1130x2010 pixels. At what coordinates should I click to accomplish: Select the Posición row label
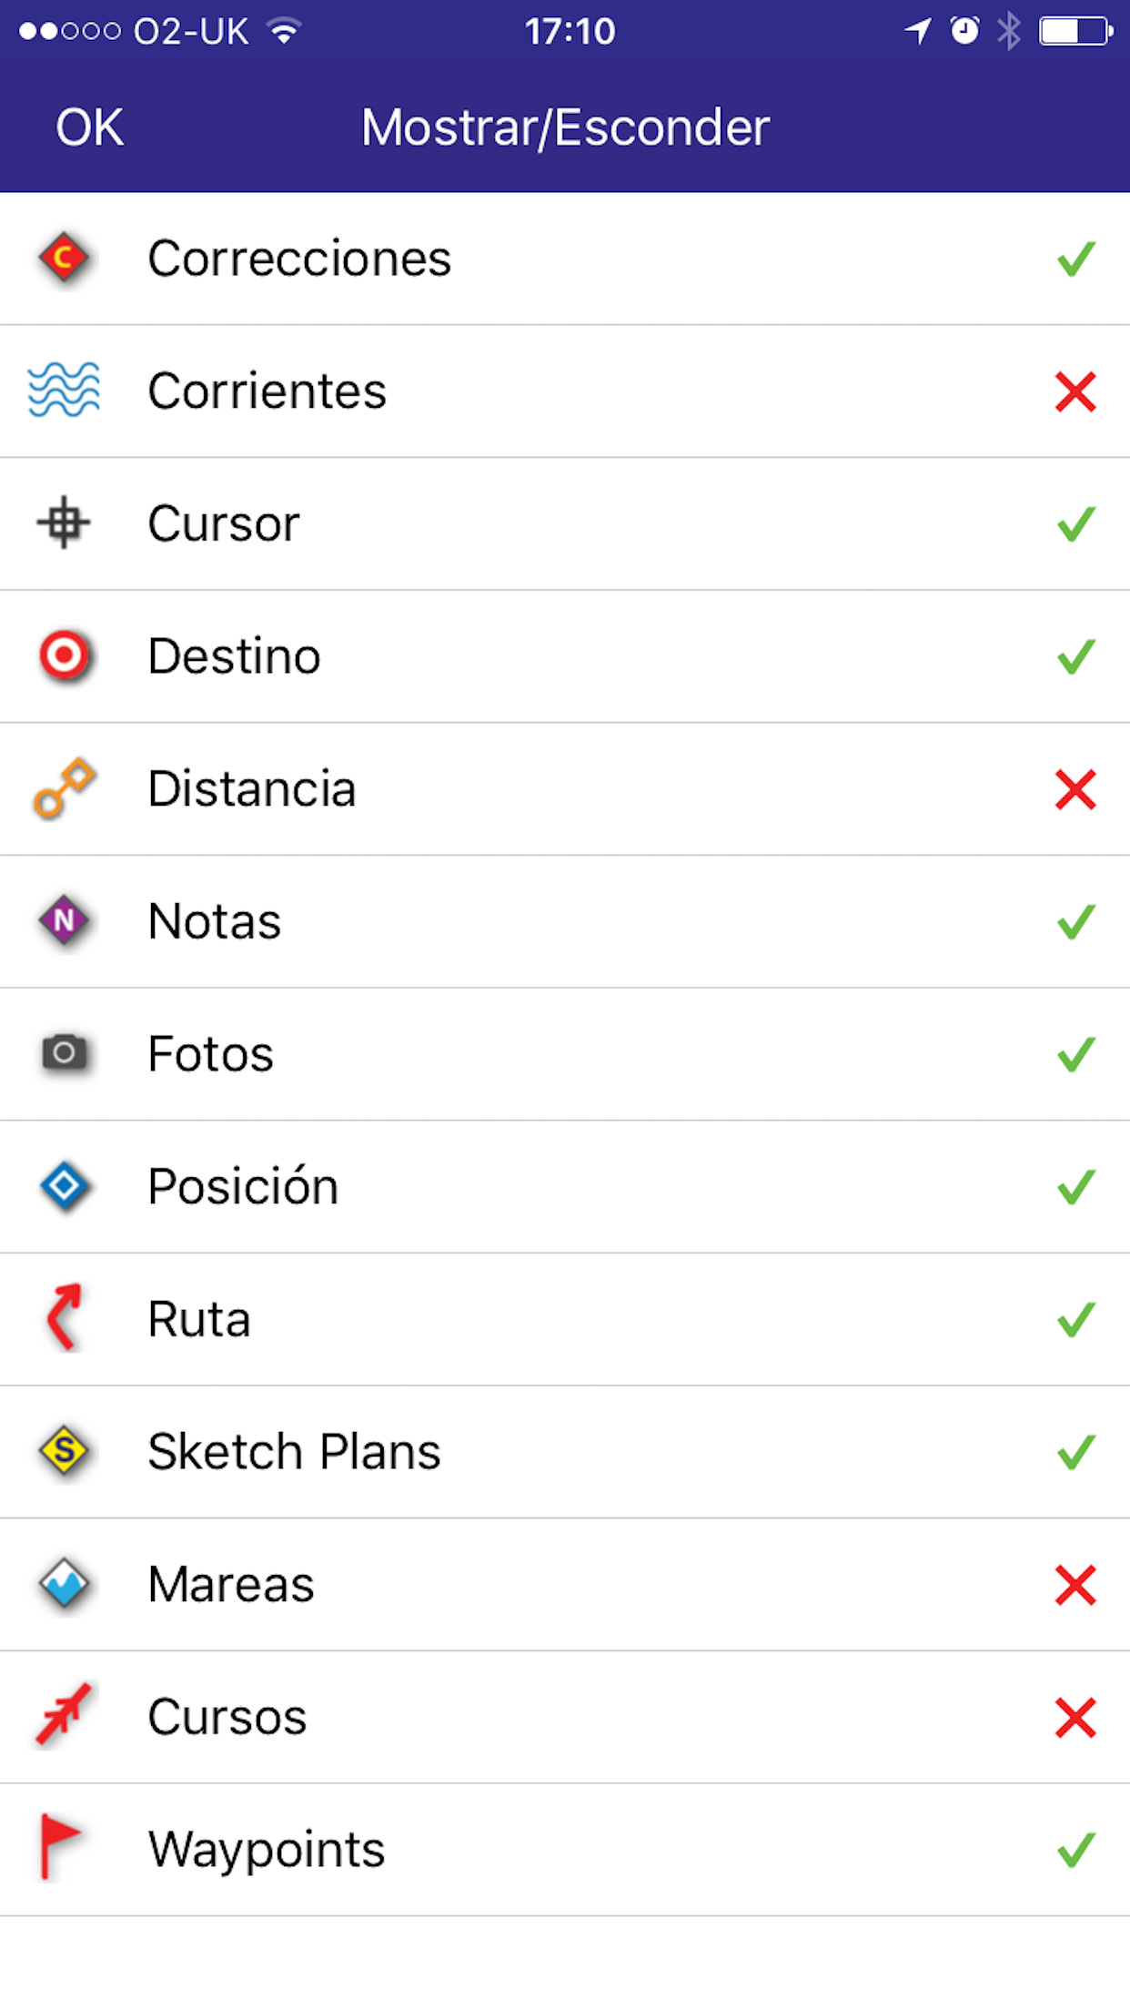(243, 1186)
